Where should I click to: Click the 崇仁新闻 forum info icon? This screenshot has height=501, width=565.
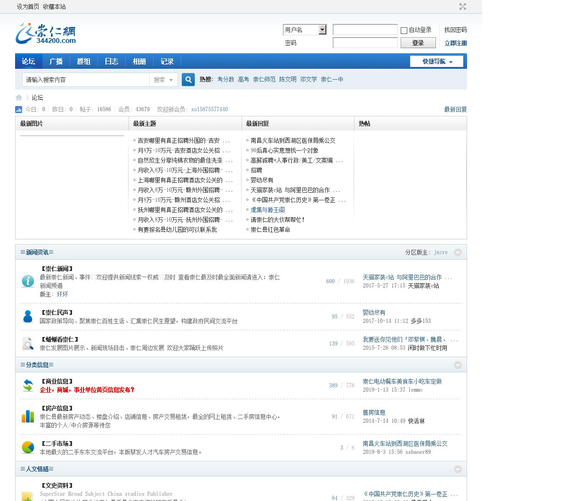pyautogui.click(x=28, y=281)
